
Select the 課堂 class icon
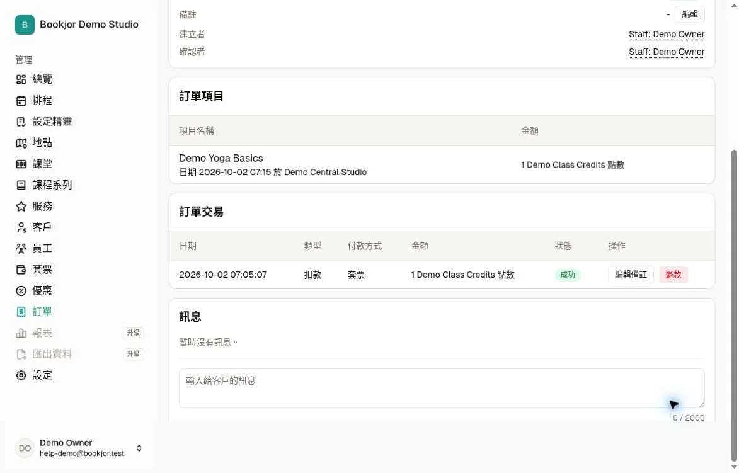21,164
